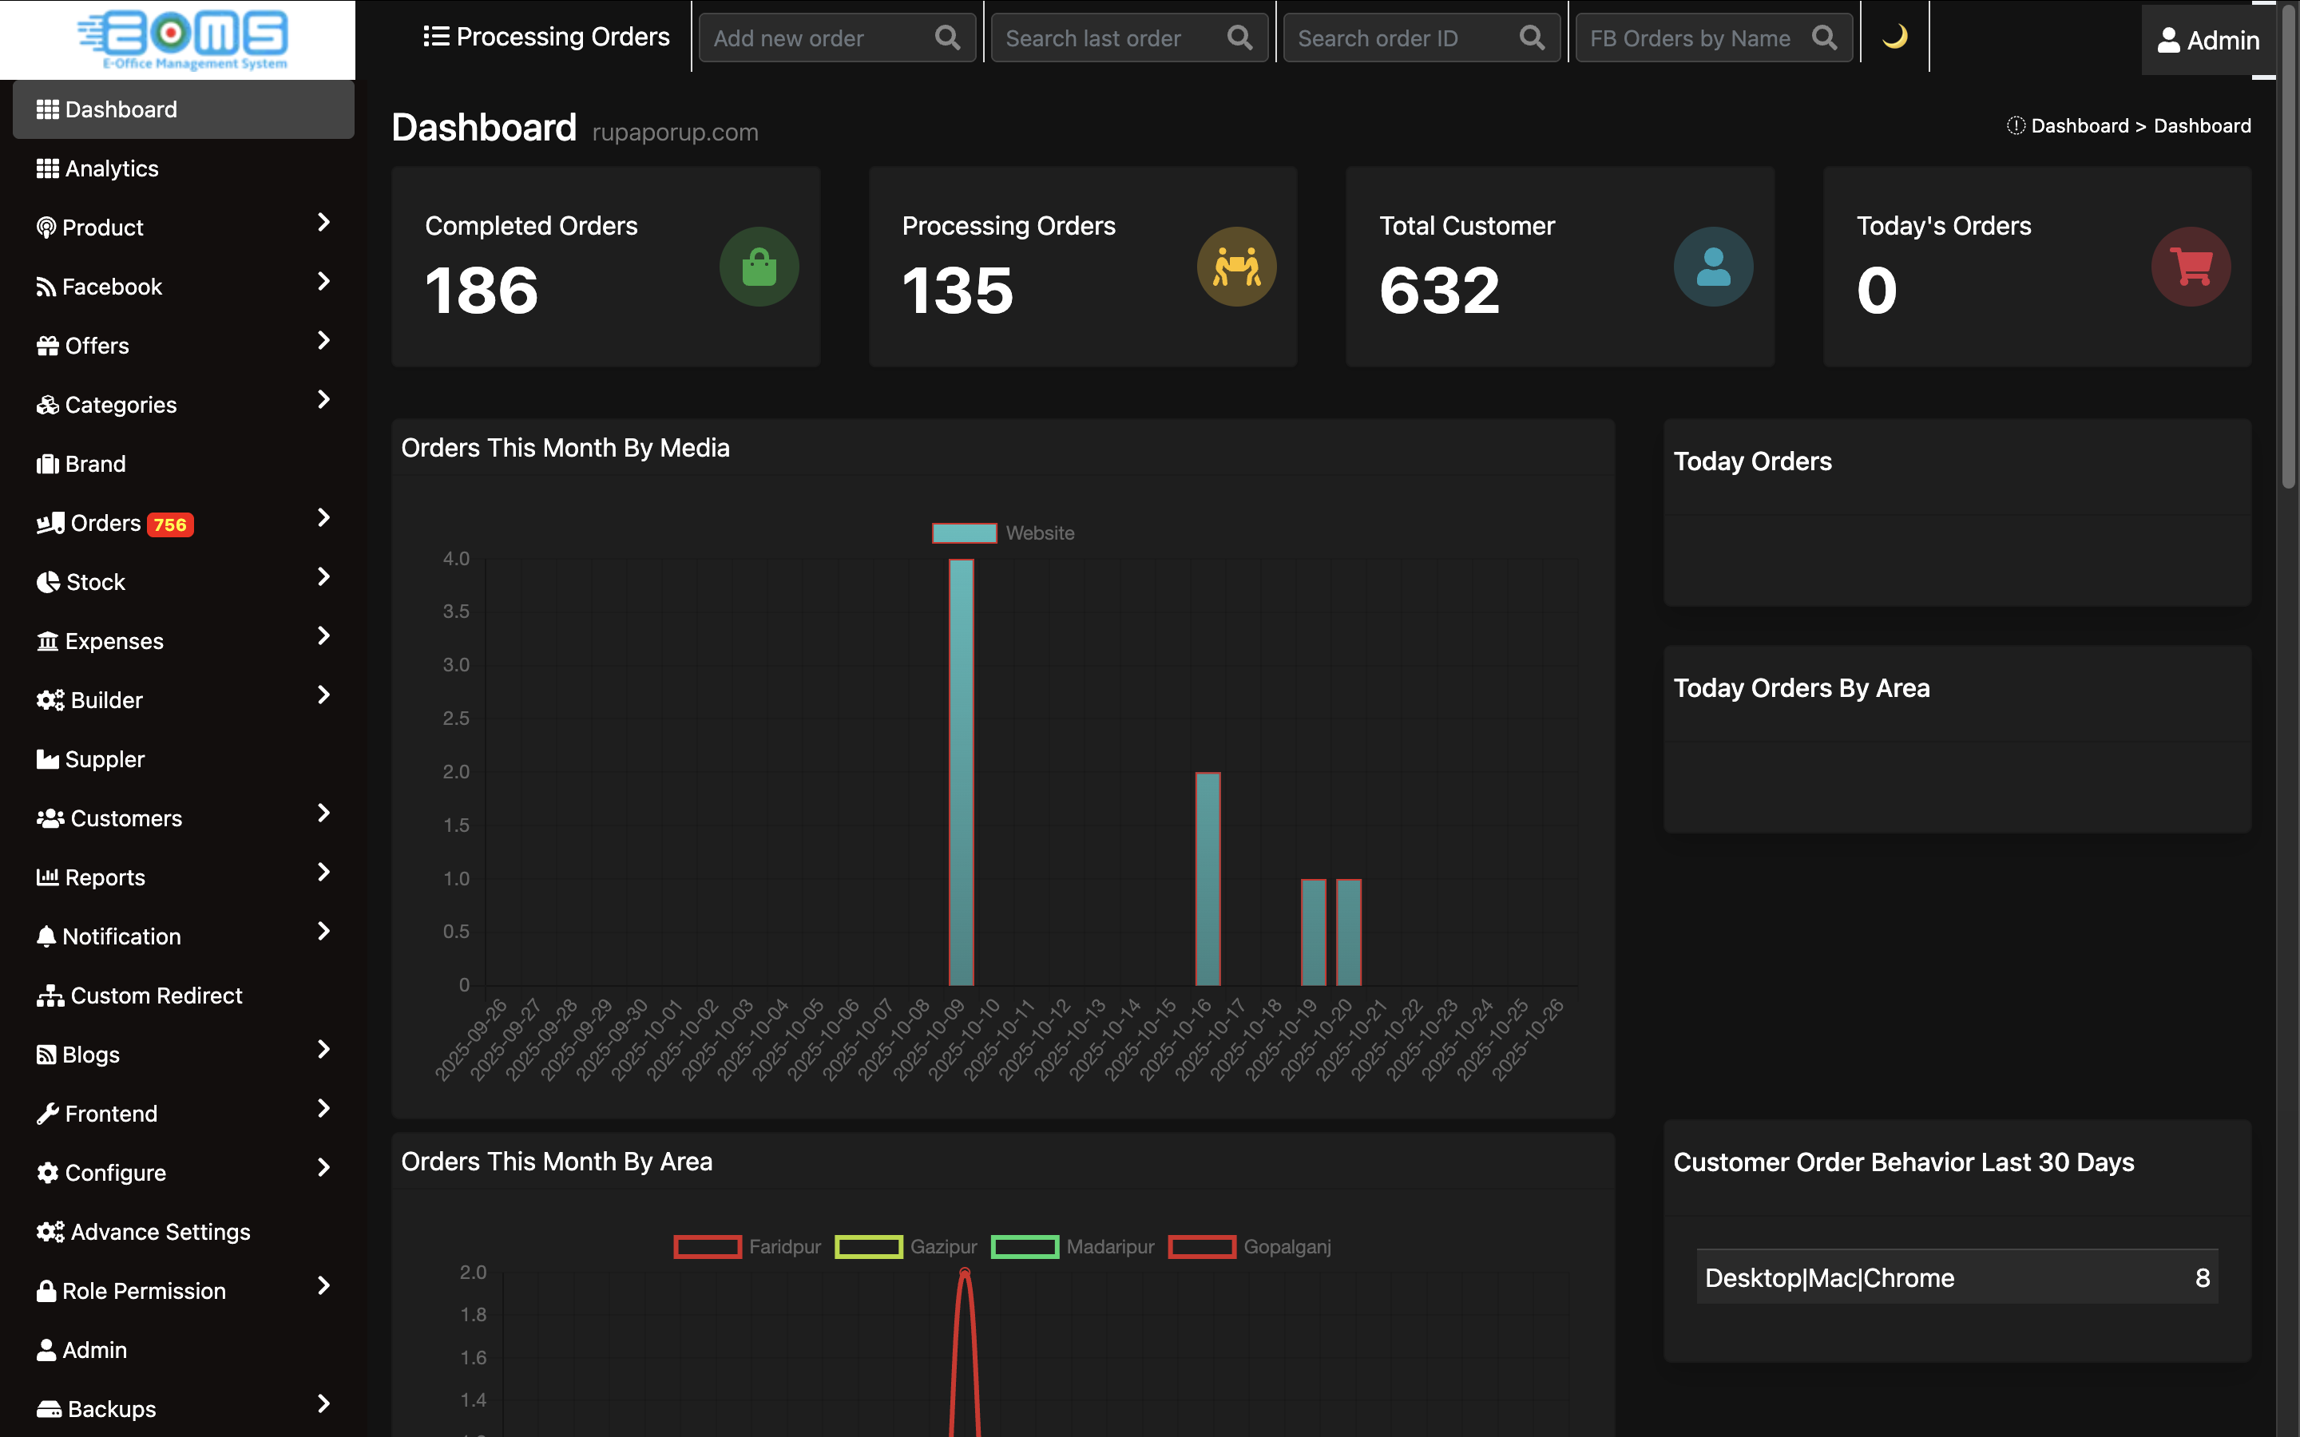
Task: Click the shopping bag icon on Completed Orders card
Action: (759, 267)
